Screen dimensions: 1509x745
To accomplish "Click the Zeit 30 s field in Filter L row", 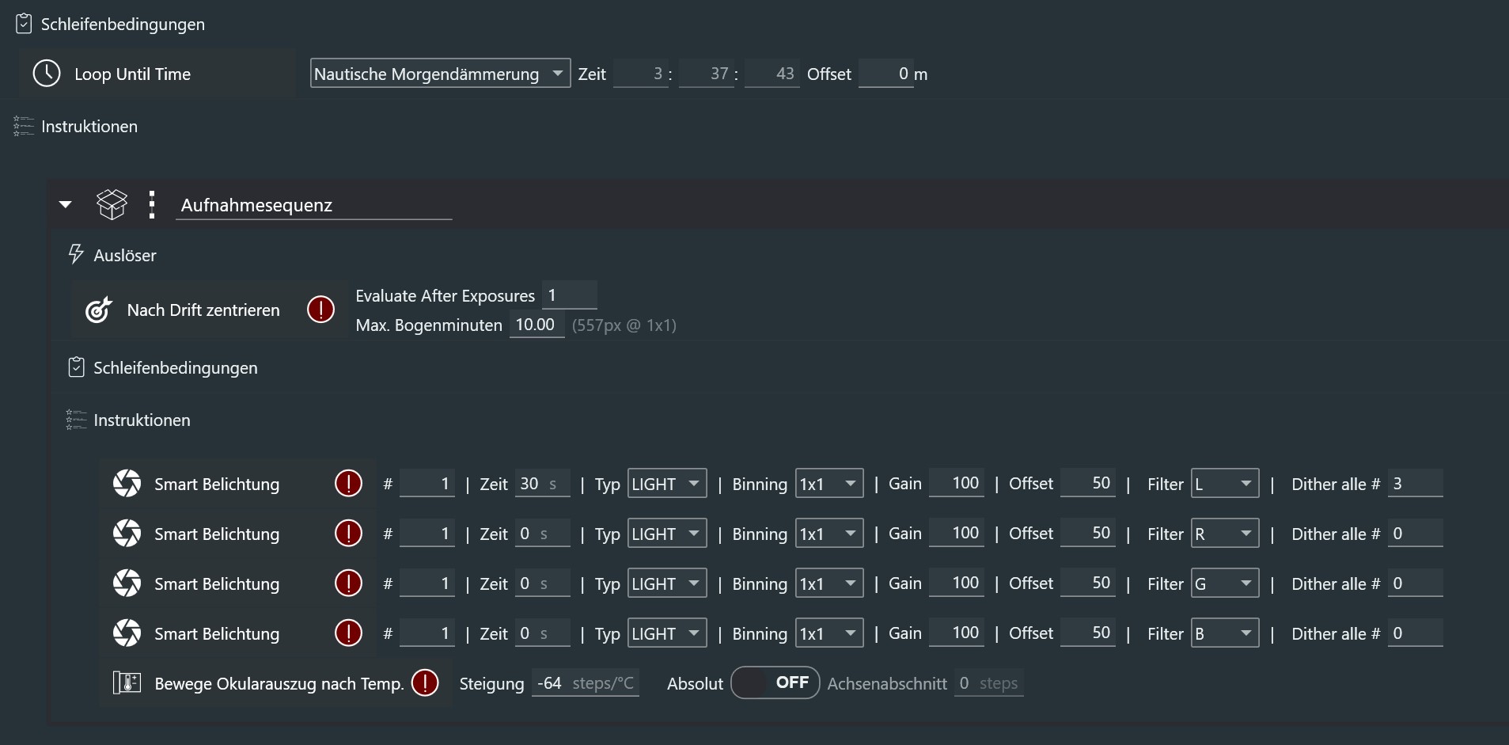I will pyautogui.click(x=543, y=483).
